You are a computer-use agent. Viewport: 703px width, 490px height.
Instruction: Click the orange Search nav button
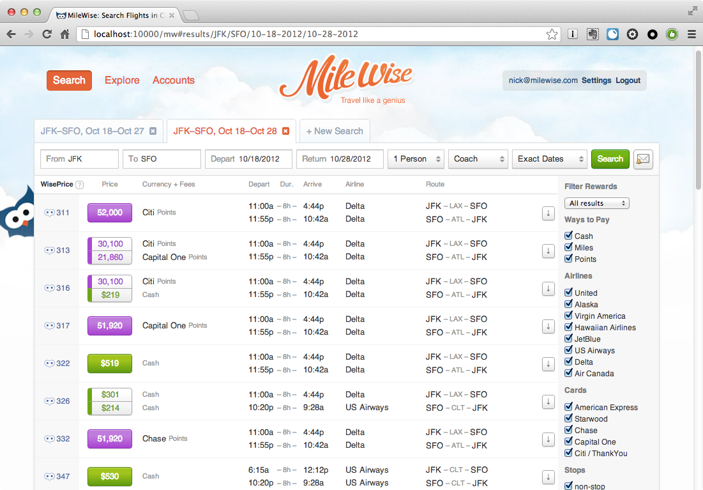69,80
